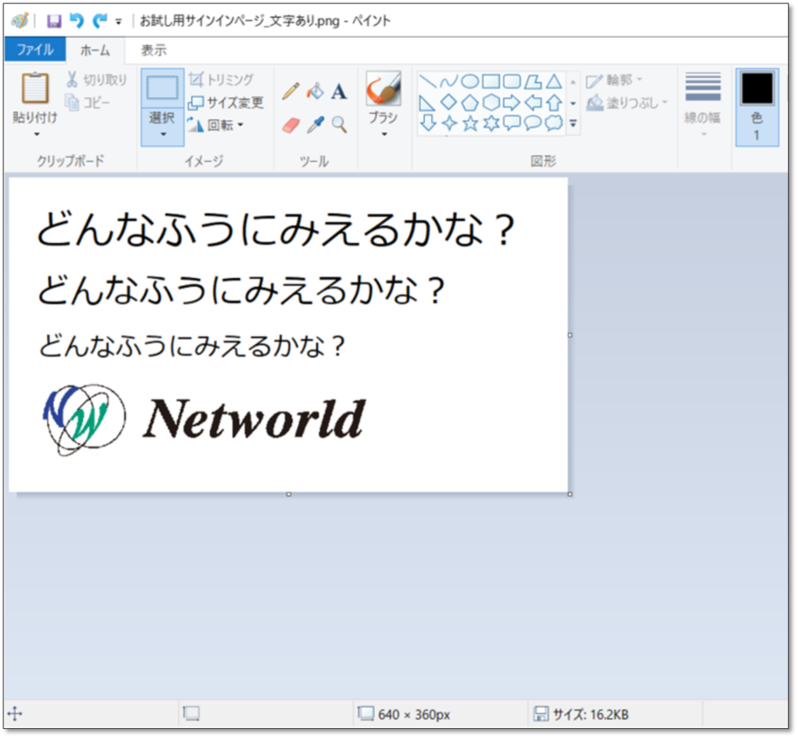
Task: Select the Polygon shape
Action: click(x=533, y=81)
